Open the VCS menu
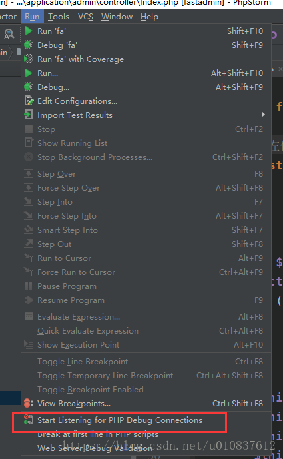Image resolution: width=283 pixels, height=459 pixels. click(86, 17)
